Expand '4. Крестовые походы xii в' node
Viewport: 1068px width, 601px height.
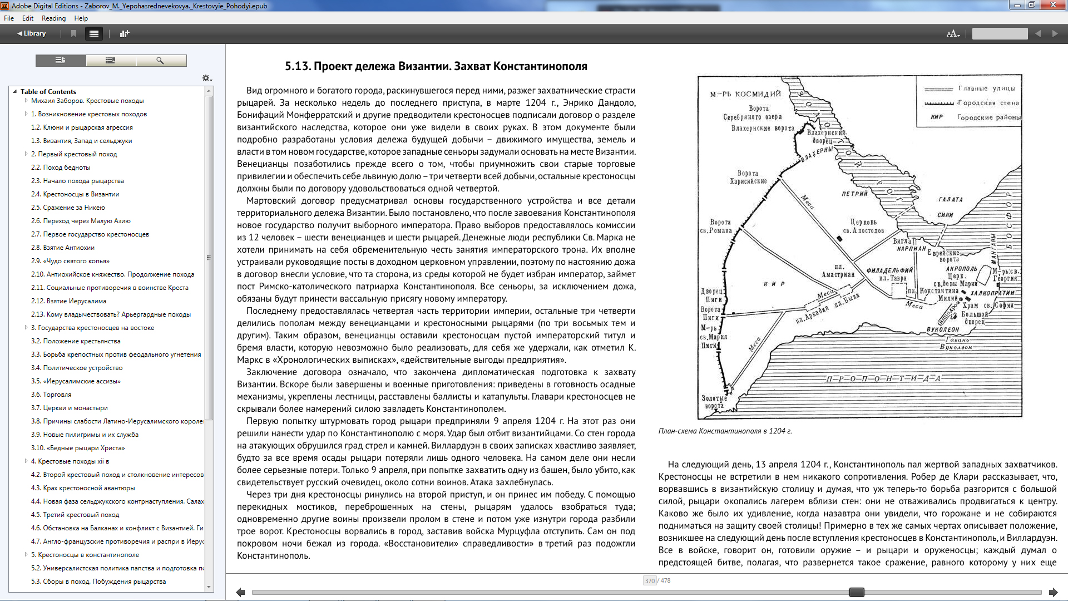coord(26,461)
